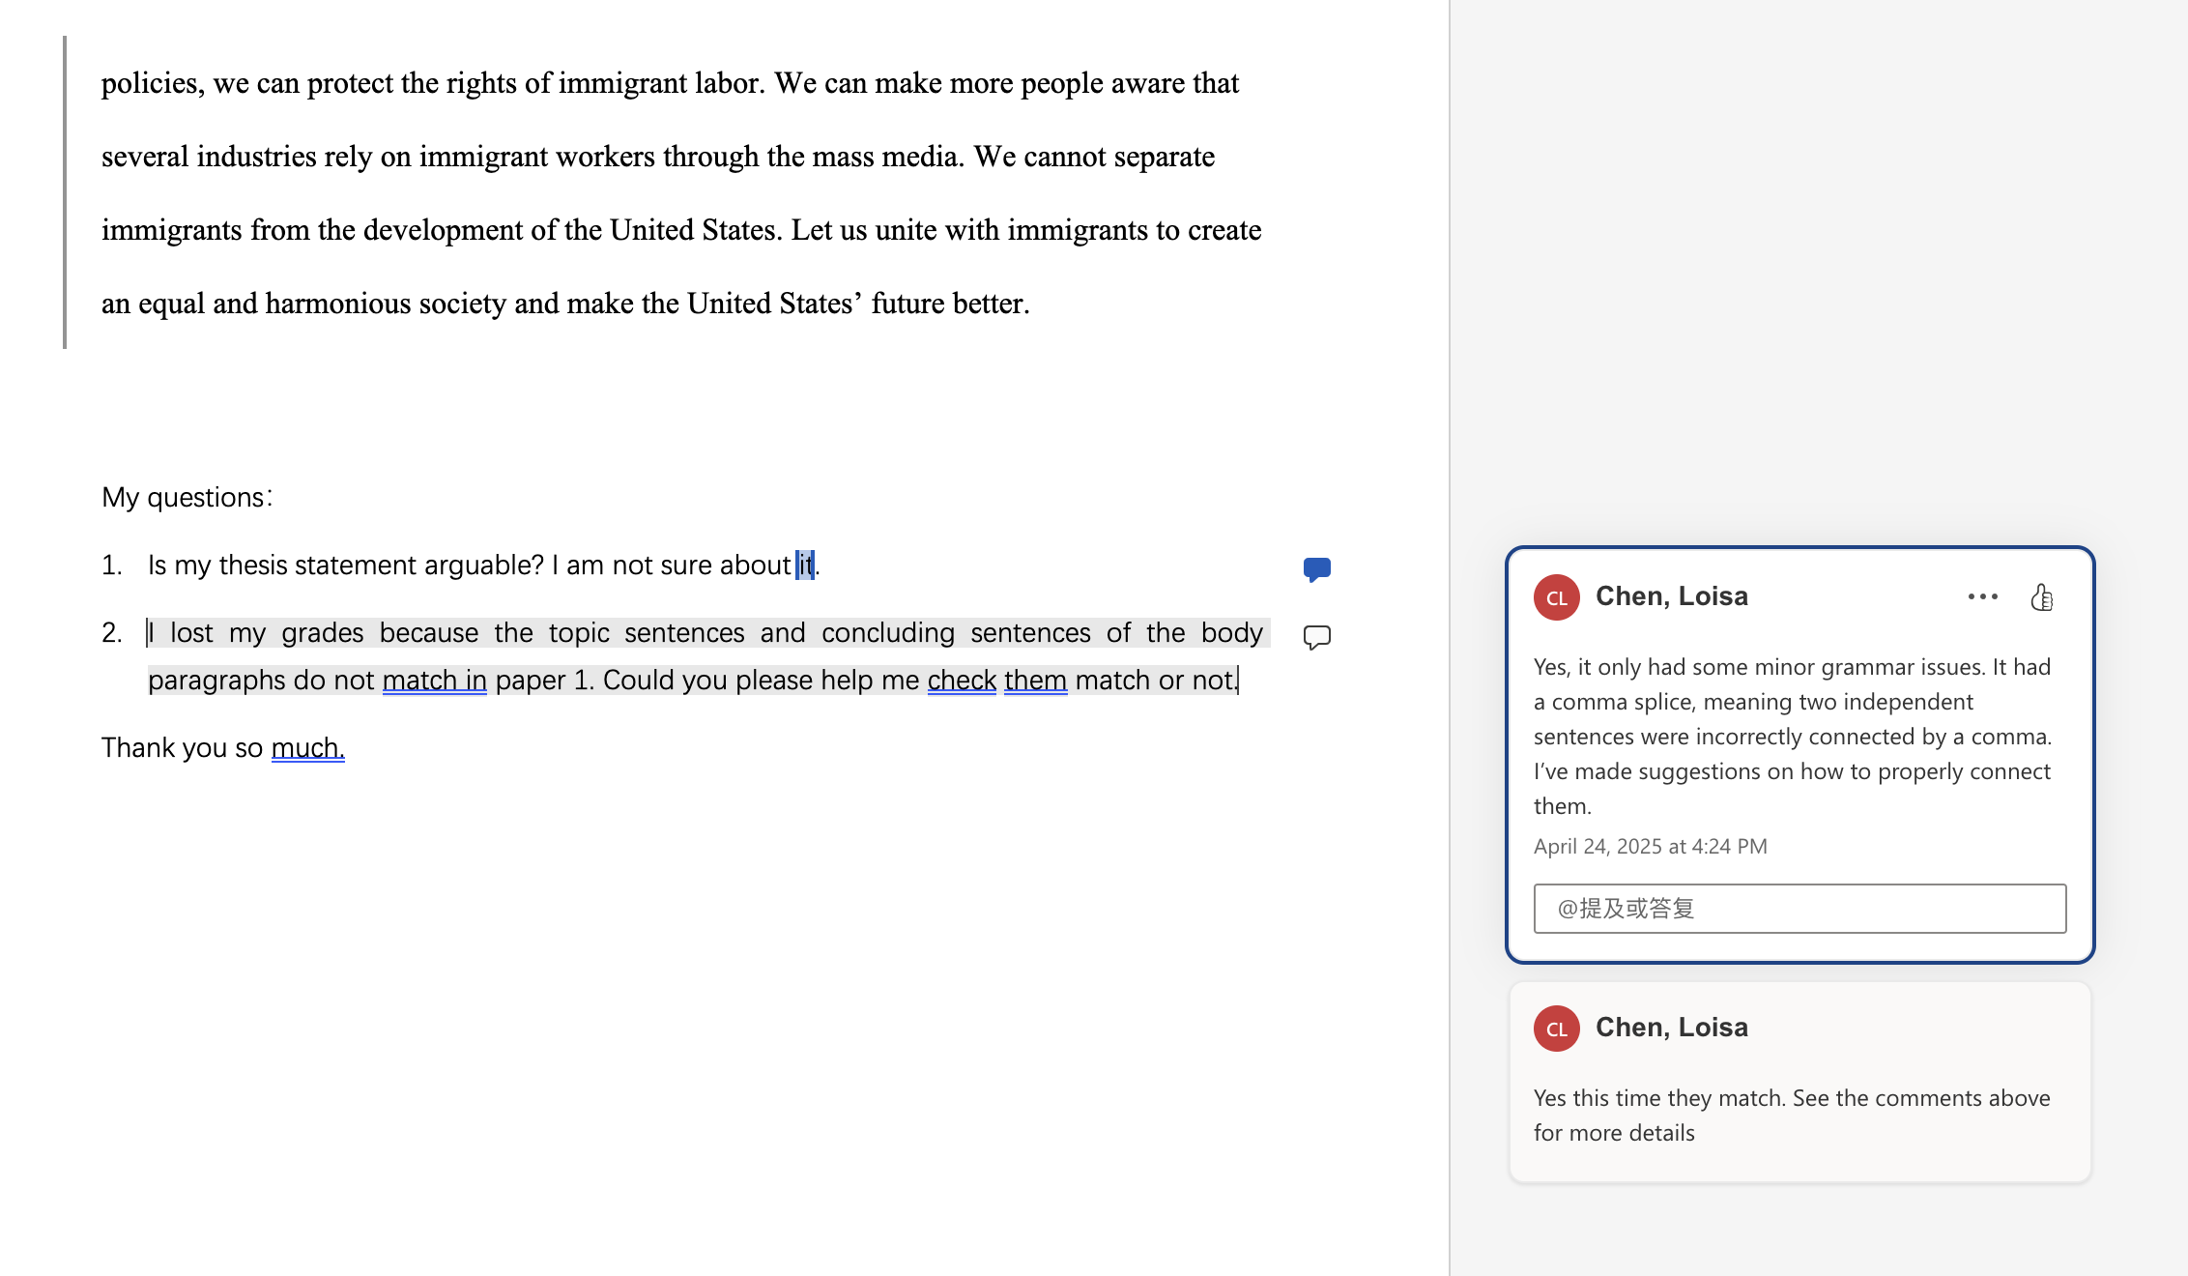Click the filled blue comment marker icon
The height and width of the screenshot is (1276, 2188).
(1316, 568)
